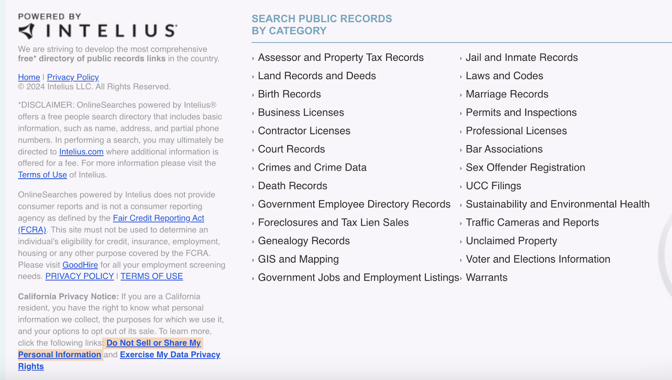This screenshot has width=672, height=380.
Task: Select the Warrants category
Action: (486, 278)
